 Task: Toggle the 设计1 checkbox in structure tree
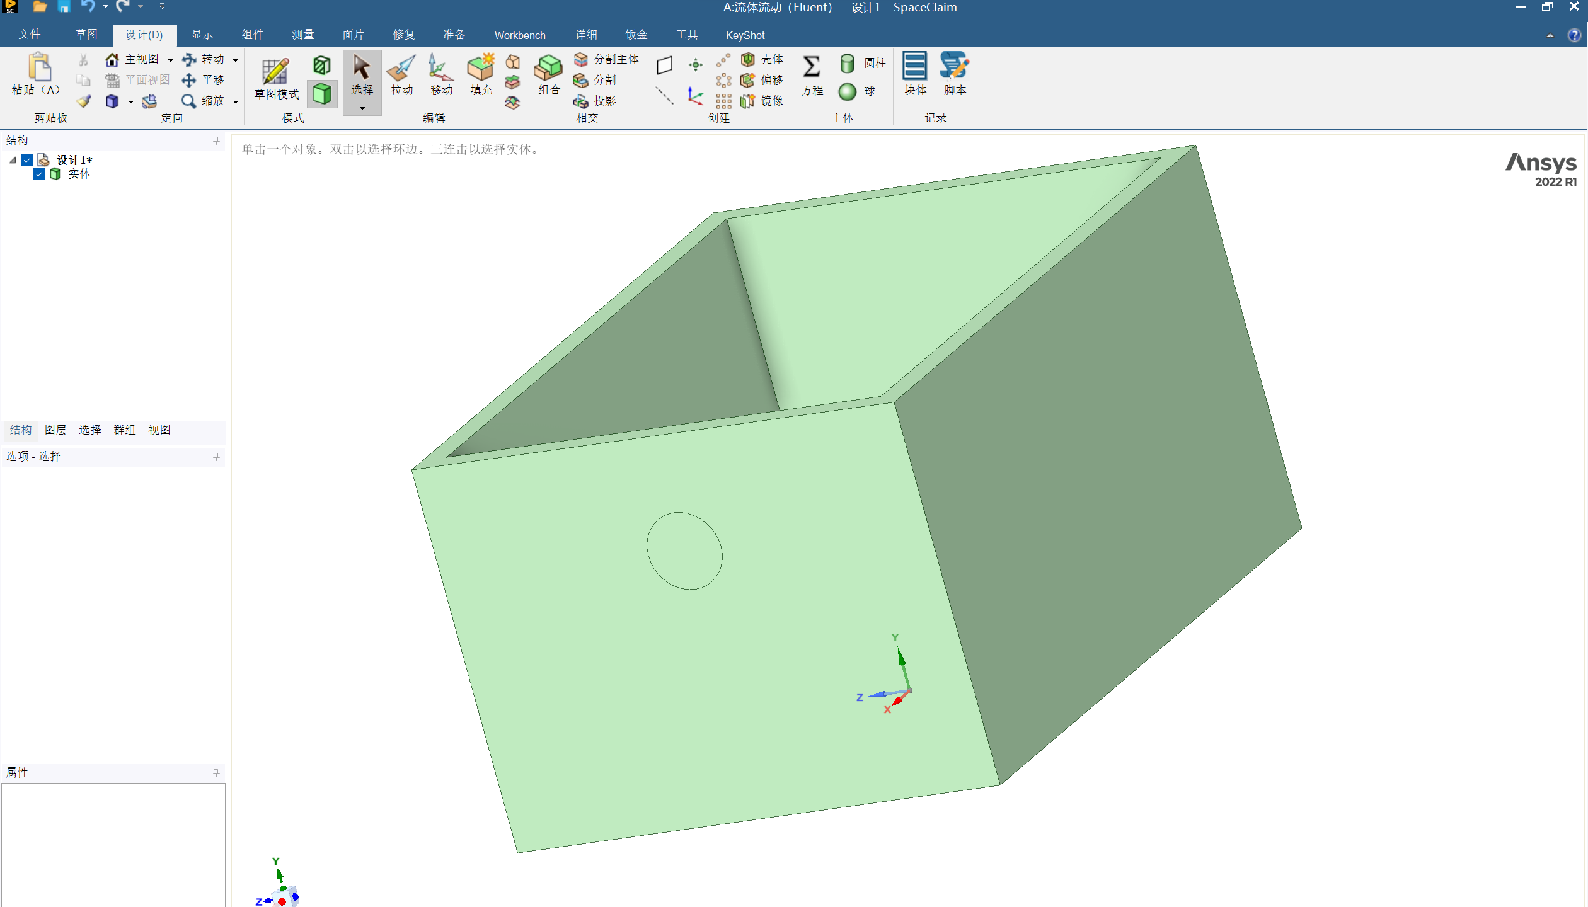pos(27,160)
